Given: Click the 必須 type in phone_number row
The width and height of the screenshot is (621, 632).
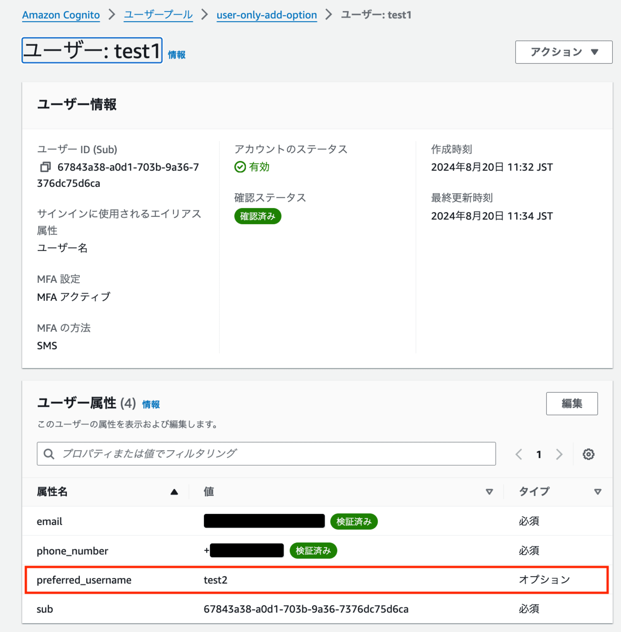Looking at the screenshot, I should (529, 550).
